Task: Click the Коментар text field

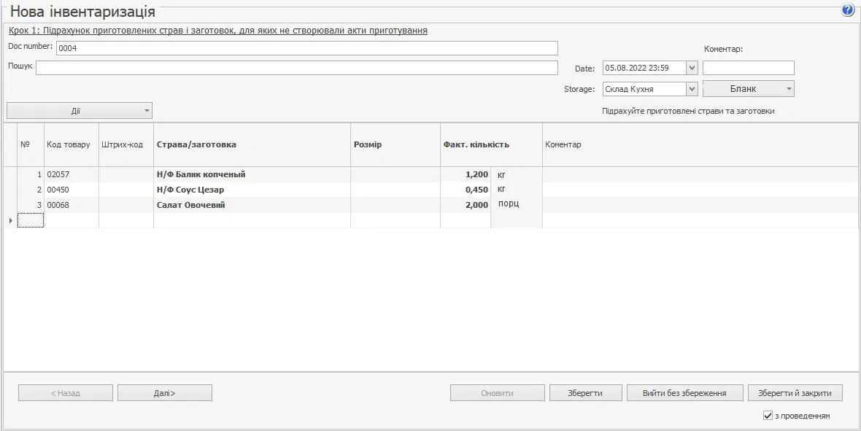Action: coord(748,68)
